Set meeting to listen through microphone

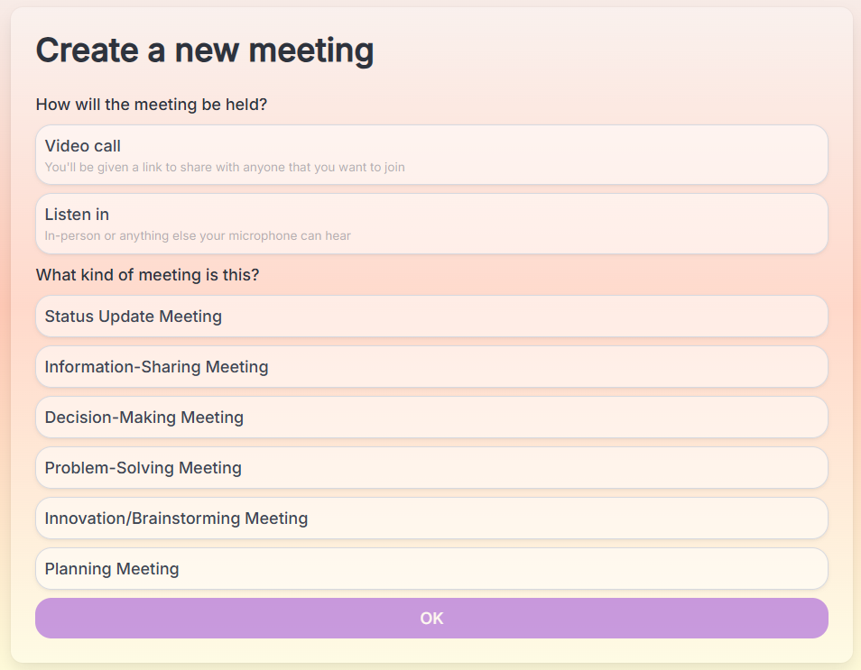[x=431, y=224]
